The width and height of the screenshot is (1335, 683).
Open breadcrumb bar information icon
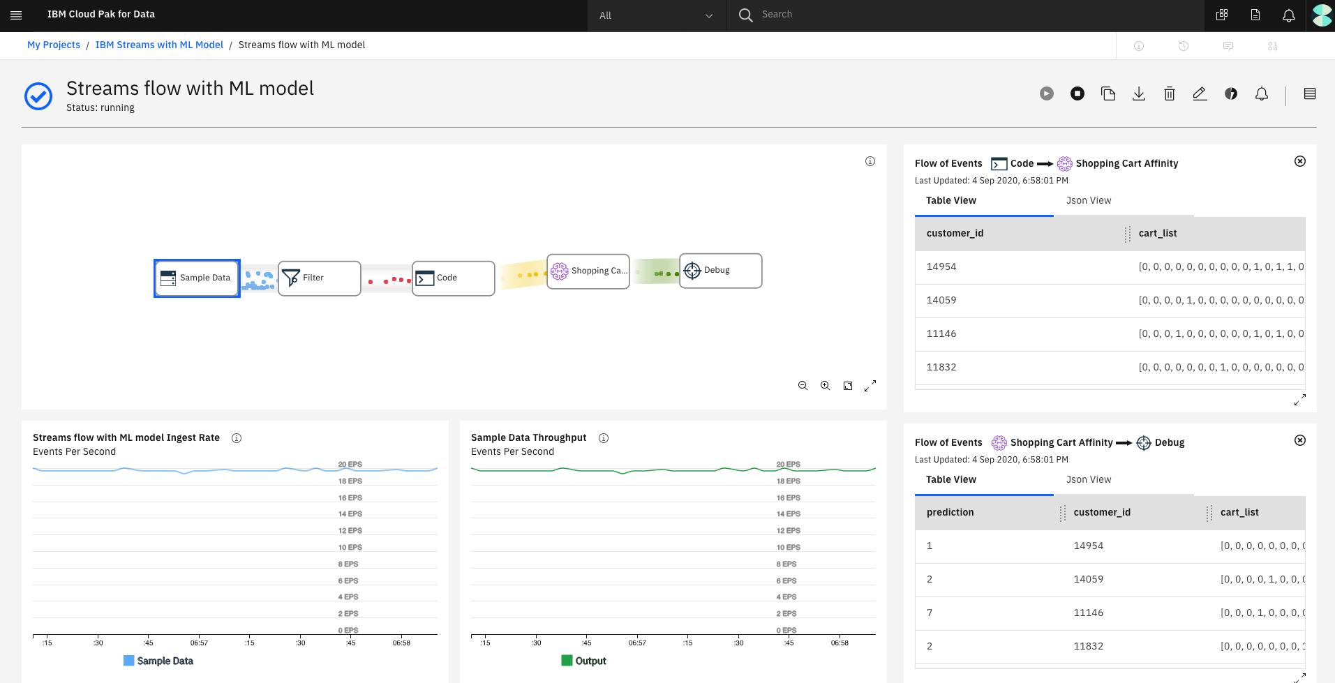[1139, 46]
